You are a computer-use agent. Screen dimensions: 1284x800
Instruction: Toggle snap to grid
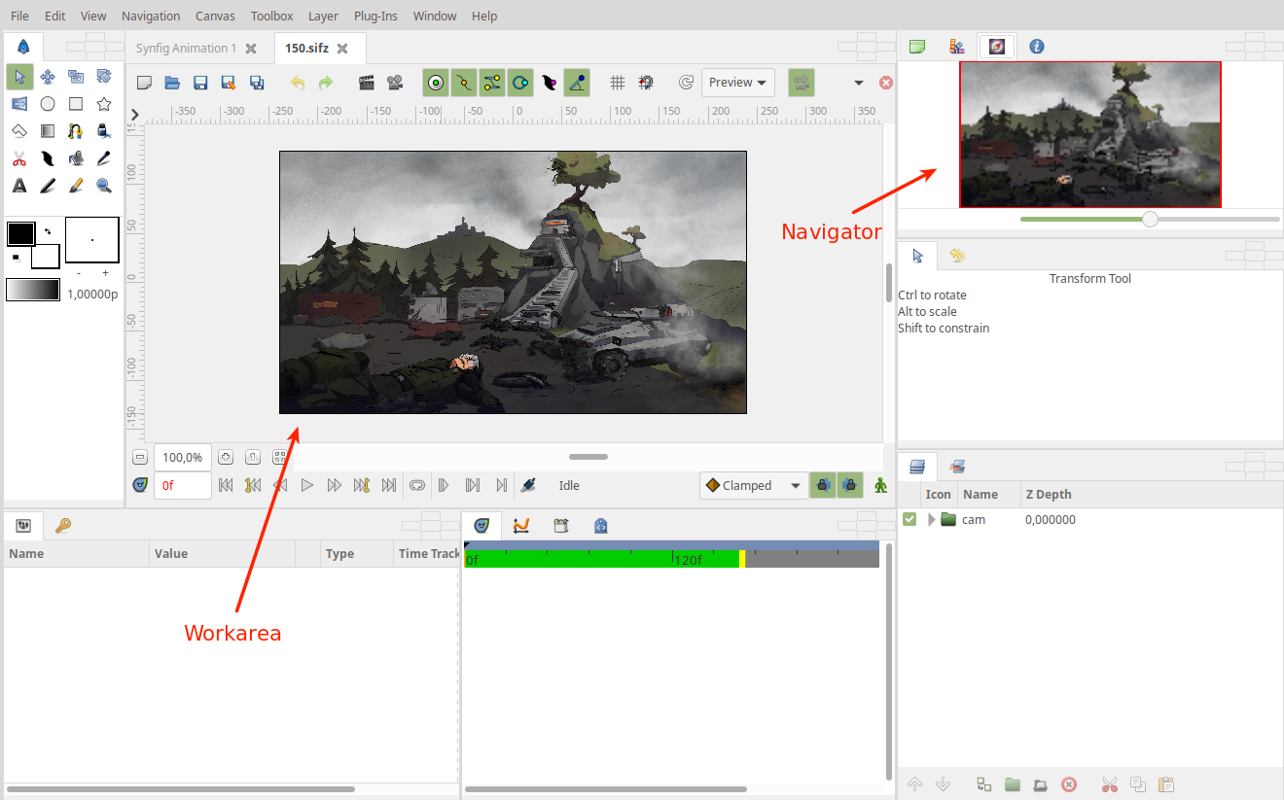645,83
